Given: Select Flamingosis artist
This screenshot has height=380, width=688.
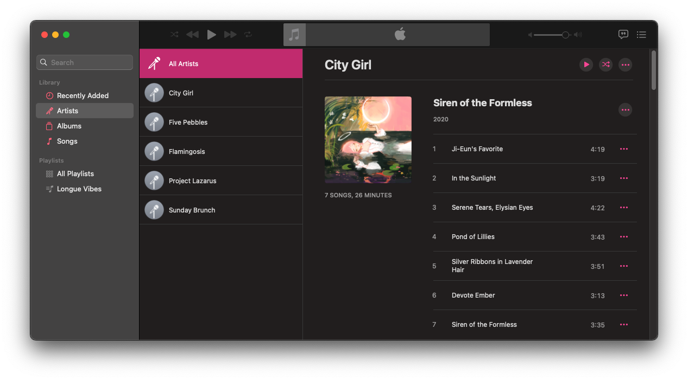Looking at the screenshot, I should (221, 151).
